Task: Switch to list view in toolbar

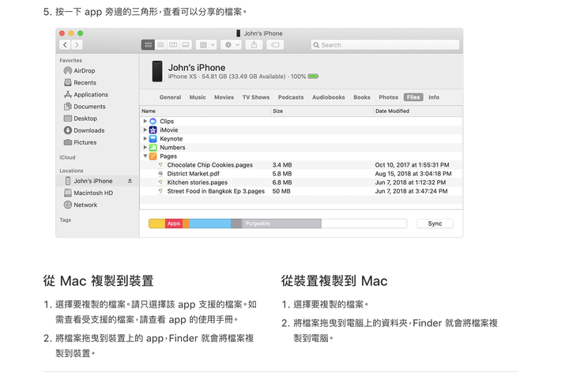Action: [160, 45]
